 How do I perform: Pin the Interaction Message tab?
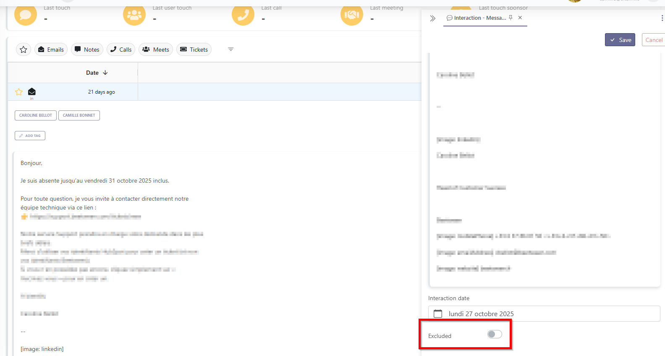(511, 18)
